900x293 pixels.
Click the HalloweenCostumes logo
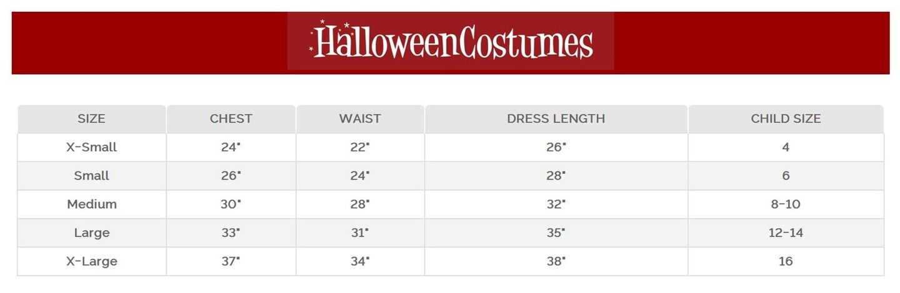point(451,41)
